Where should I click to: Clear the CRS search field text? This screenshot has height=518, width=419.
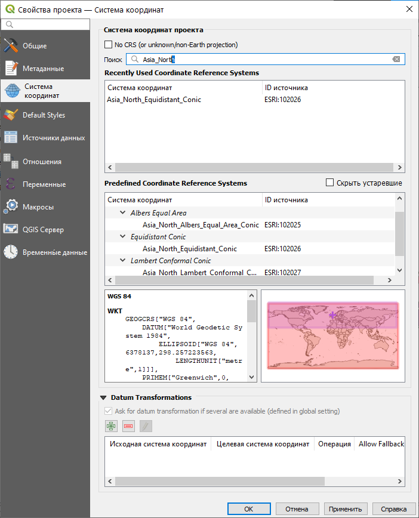pyautogui.click(x=396, y=59)
